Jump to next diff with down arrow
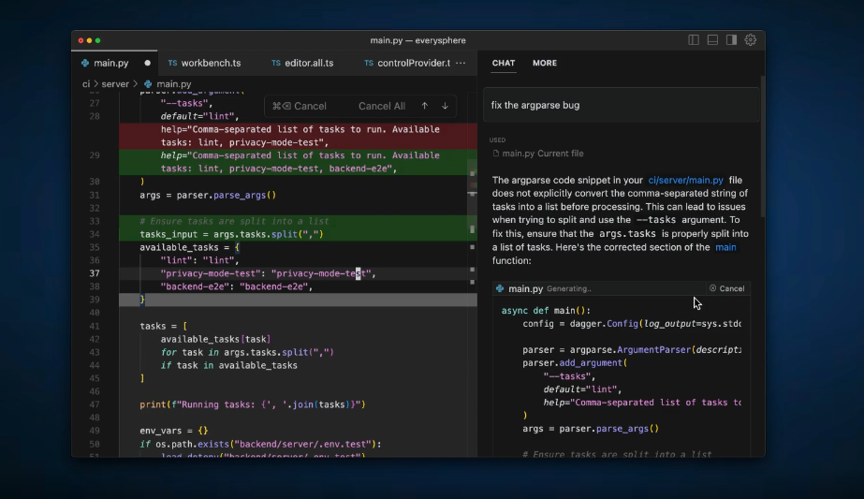Screen dimensions: 864x499 (445, 107)
